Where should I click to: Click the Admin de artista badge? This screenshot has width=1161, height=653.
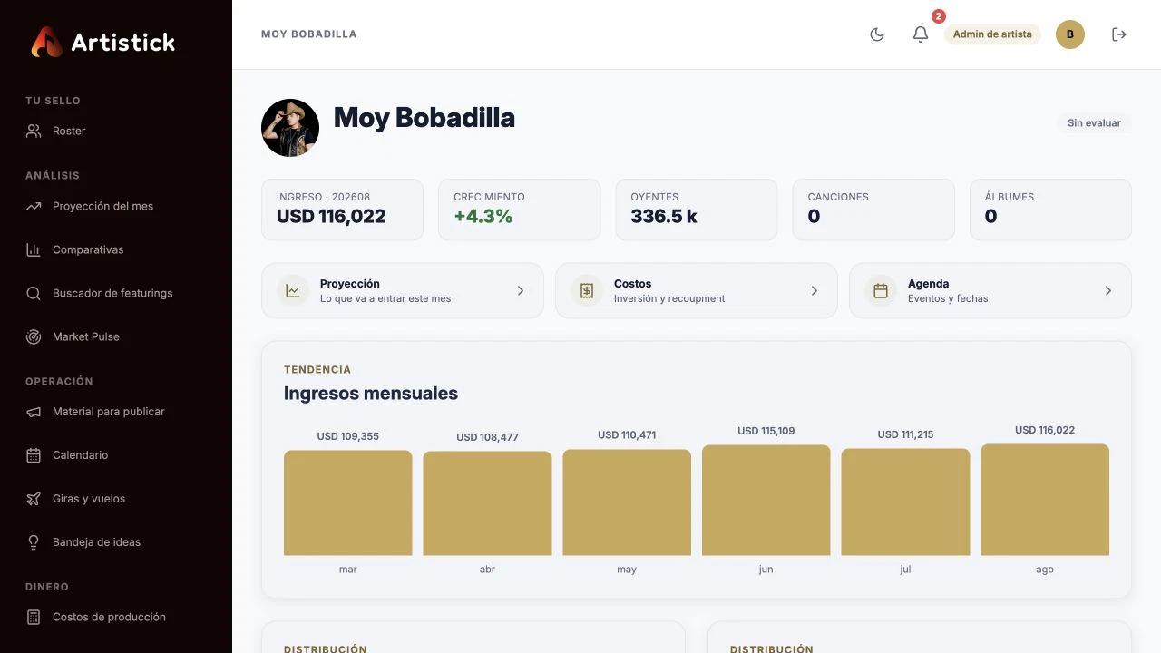(x=992, y=34)
